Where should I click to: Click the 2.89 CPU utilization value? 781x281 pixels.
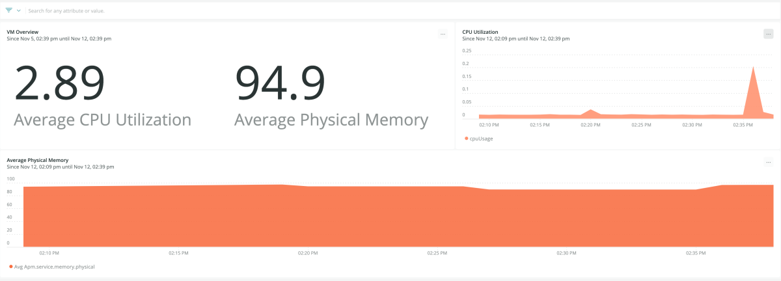click(x=59, y=82)
